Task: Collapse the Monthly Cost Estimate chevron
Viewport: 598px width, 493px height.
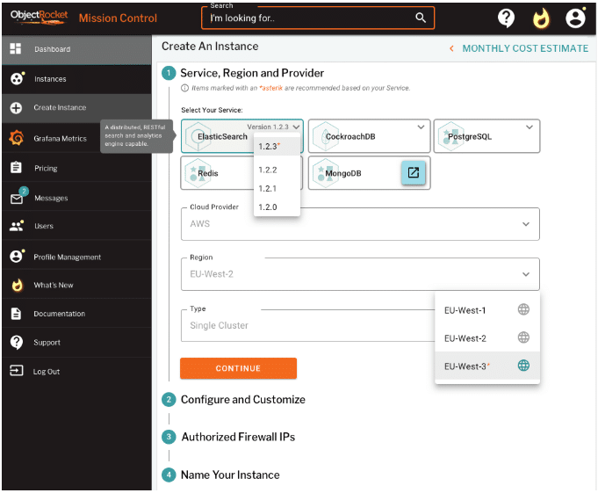Action: pos(451,48)
